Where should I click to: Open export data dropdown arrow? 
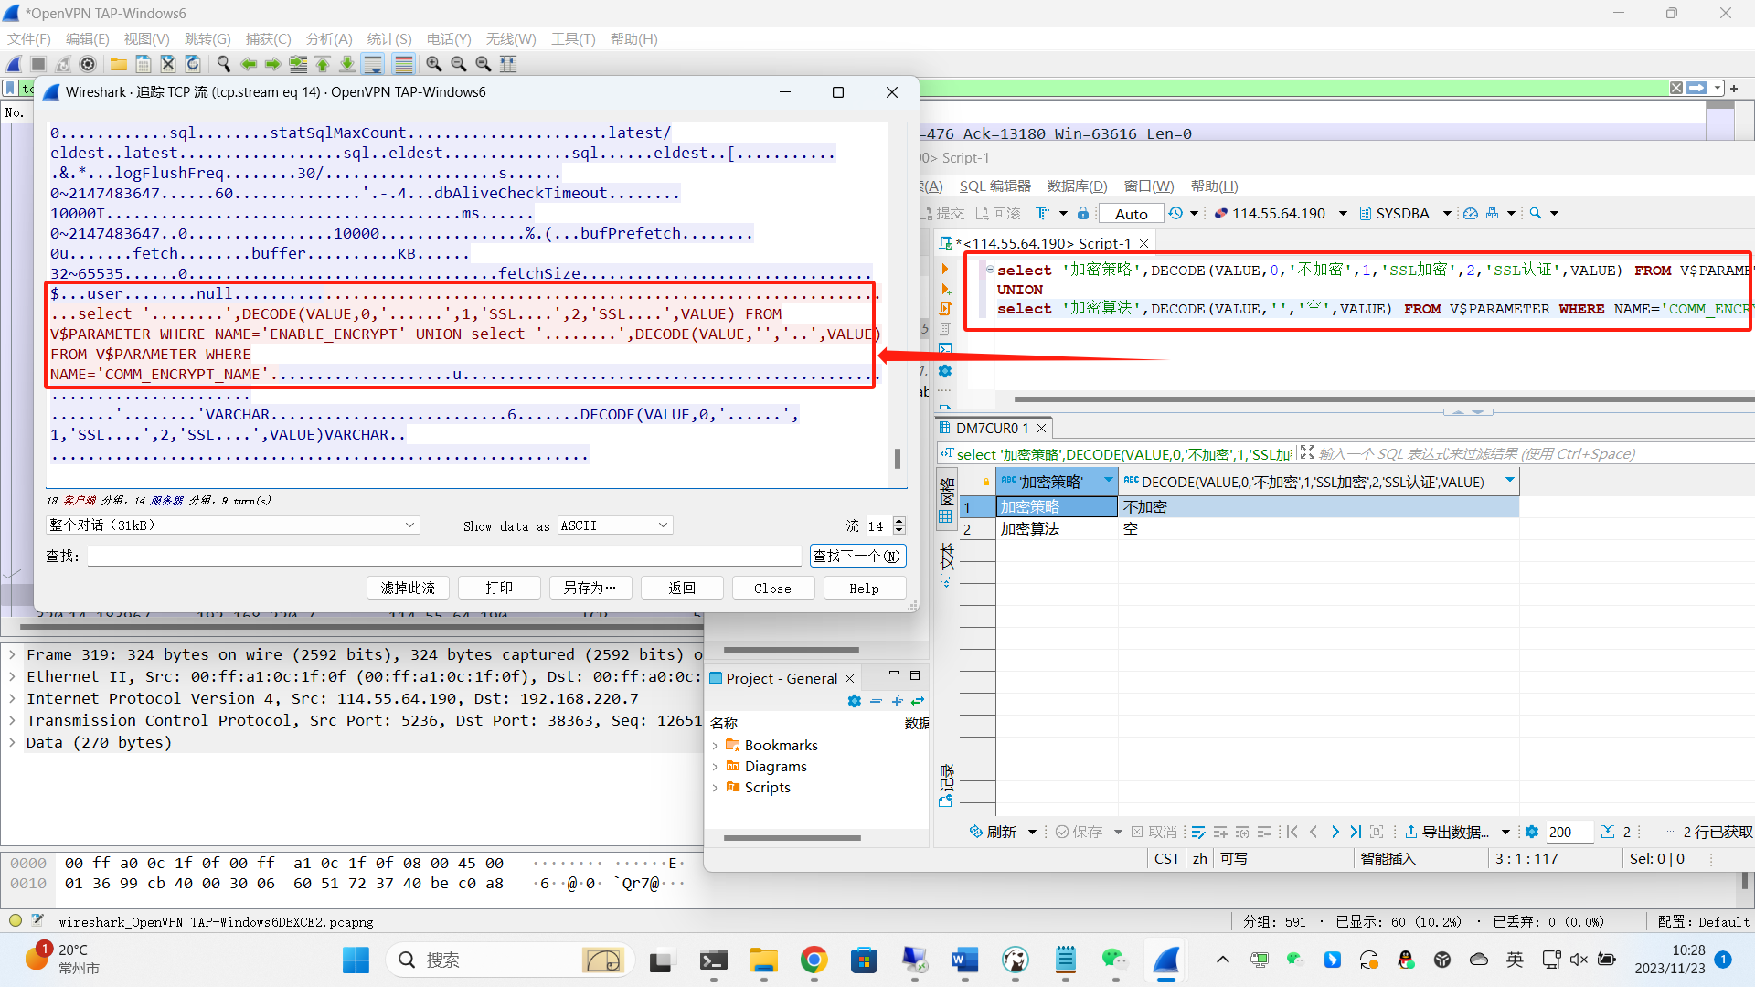tap(1505, 832)
